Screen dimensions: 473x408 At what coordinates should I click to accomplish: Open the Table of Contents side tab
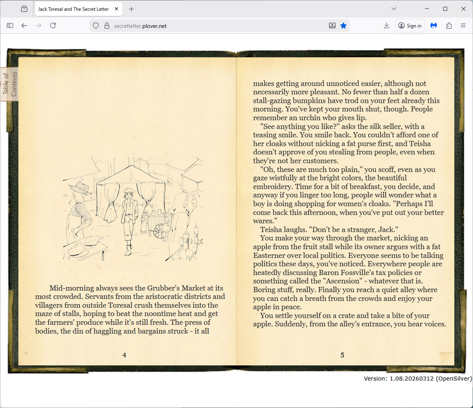(10, 84)
